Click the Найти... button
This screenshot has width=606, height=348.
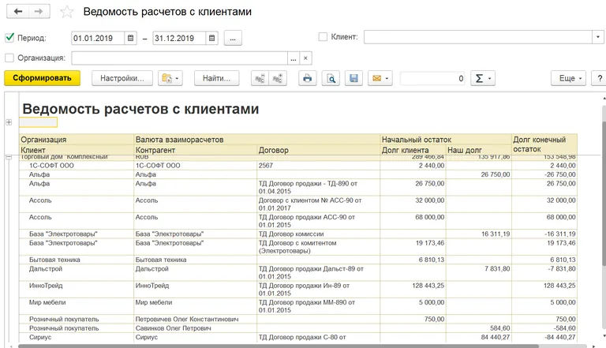point(217,78)
